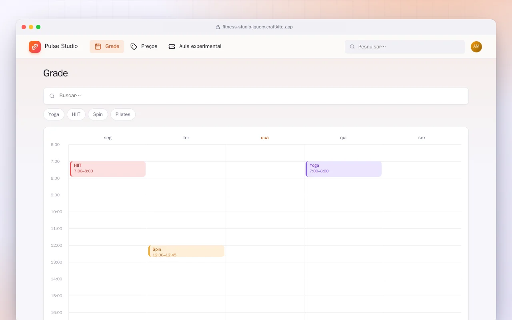Click the 6:00 time label
Viewport: 512px width, 320px height.
click(55, 145)
